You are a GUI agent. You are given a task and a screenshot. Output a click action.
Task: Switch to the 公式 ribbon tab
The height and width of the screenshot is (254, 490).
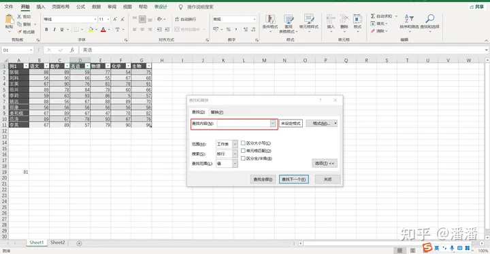point(80,7)
